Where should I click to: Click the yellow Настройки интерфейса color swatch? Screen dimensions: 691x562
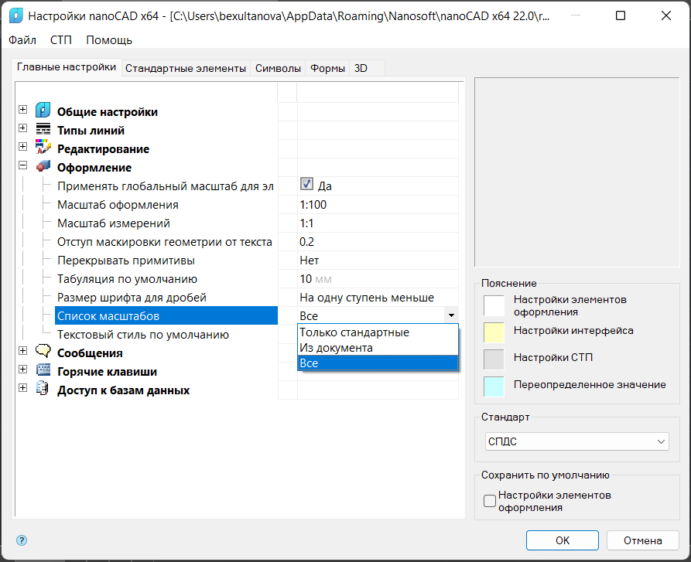tap(494, 332)
